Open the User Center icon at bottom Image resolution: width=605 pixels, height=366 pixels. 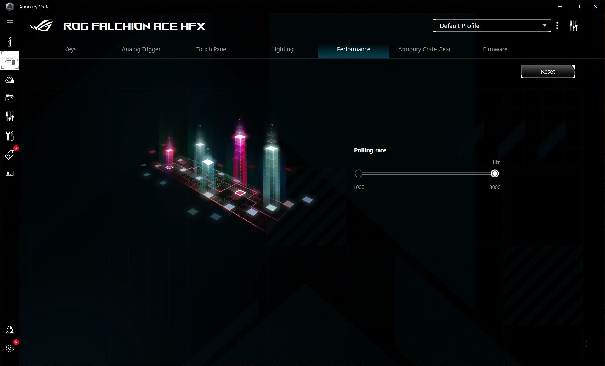coord(10,329)
